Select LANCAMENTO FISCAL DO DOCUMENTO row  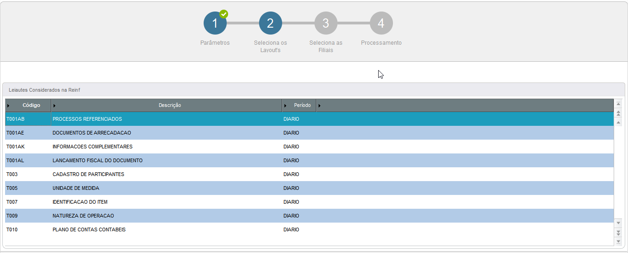309,160
